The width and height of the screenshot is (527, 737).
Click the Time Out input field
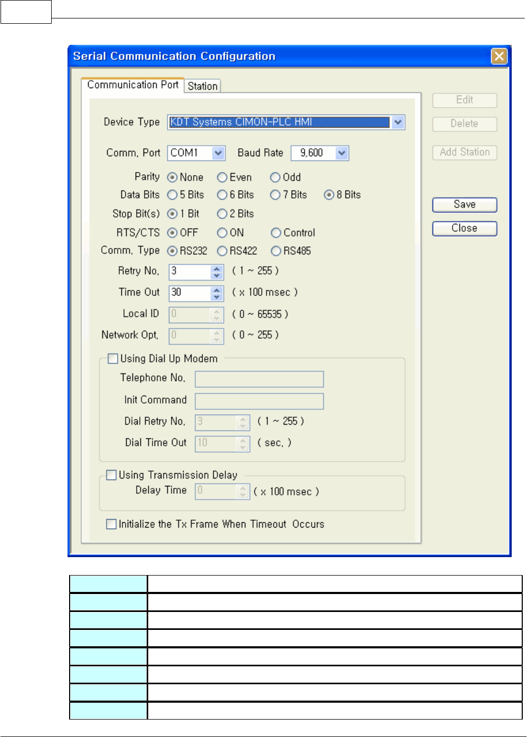click(190, 293)
